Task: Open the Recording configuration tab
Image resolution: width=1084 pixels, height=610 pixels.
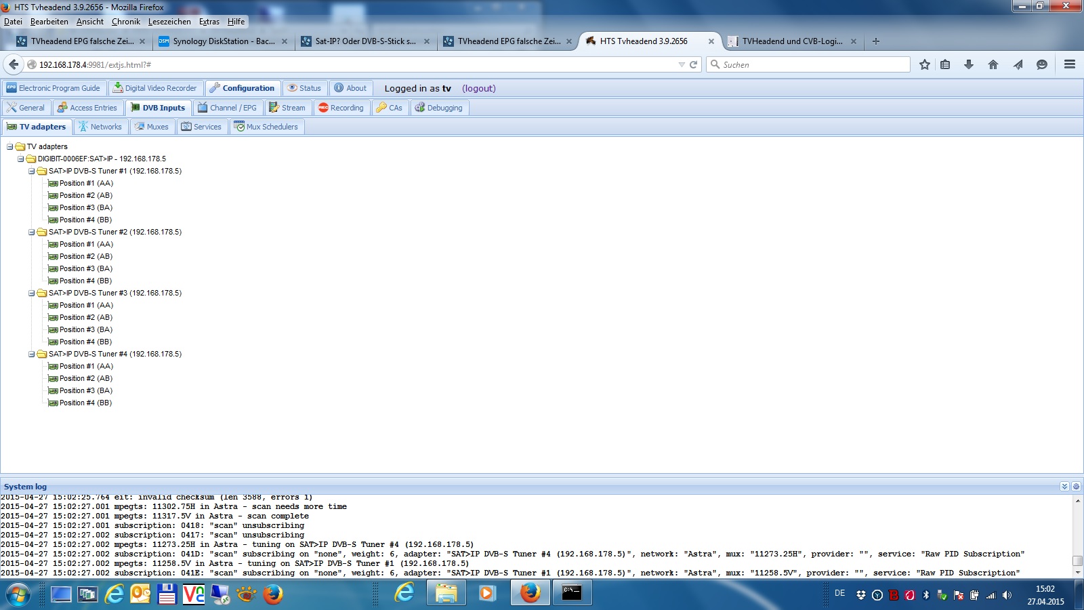Action: [x=341, y=108]
